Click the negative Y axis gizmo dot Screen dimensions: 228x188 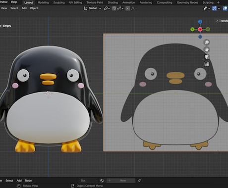(x=208, y=29)
